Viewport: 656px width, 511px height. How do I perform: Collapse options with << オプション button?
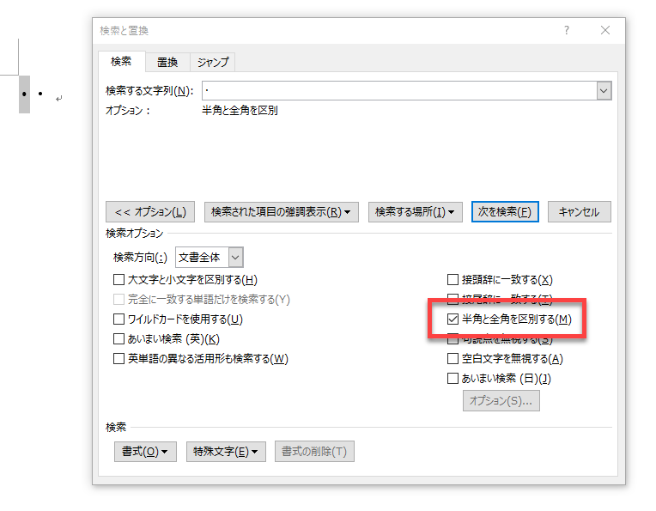pos(150,212)
